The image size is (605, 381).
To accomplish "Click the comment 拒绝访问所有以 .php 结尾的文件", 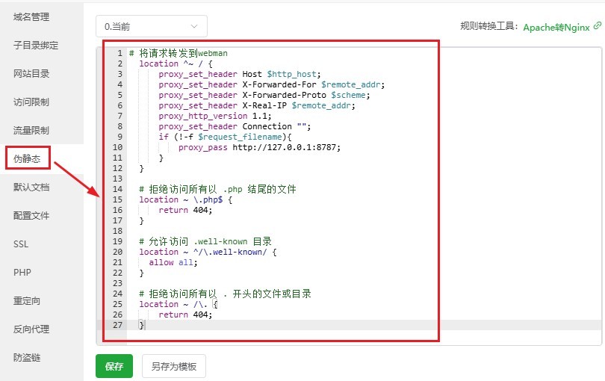I will 217,189.
